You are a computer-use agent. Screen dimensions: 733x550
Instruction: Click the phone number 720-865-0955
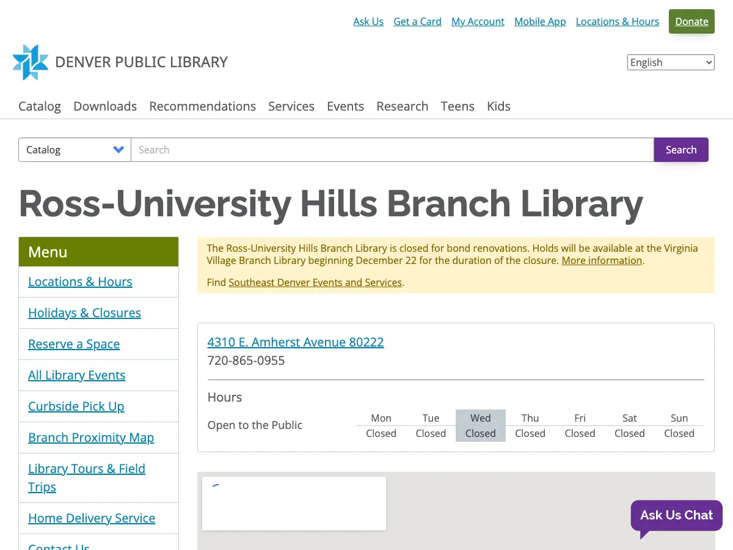[x=246, y=361]
